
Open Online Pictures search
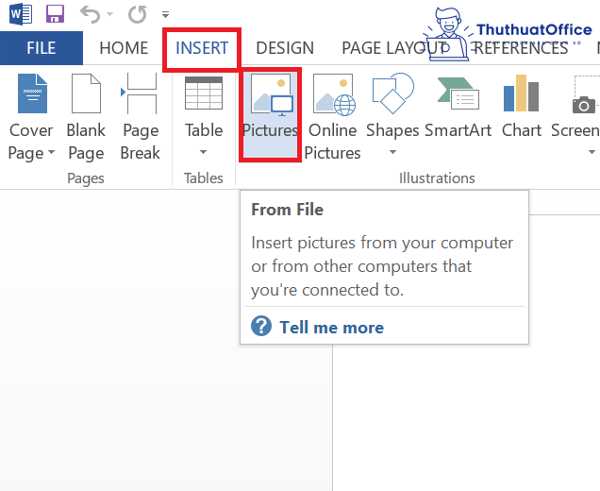coord(333,117)
